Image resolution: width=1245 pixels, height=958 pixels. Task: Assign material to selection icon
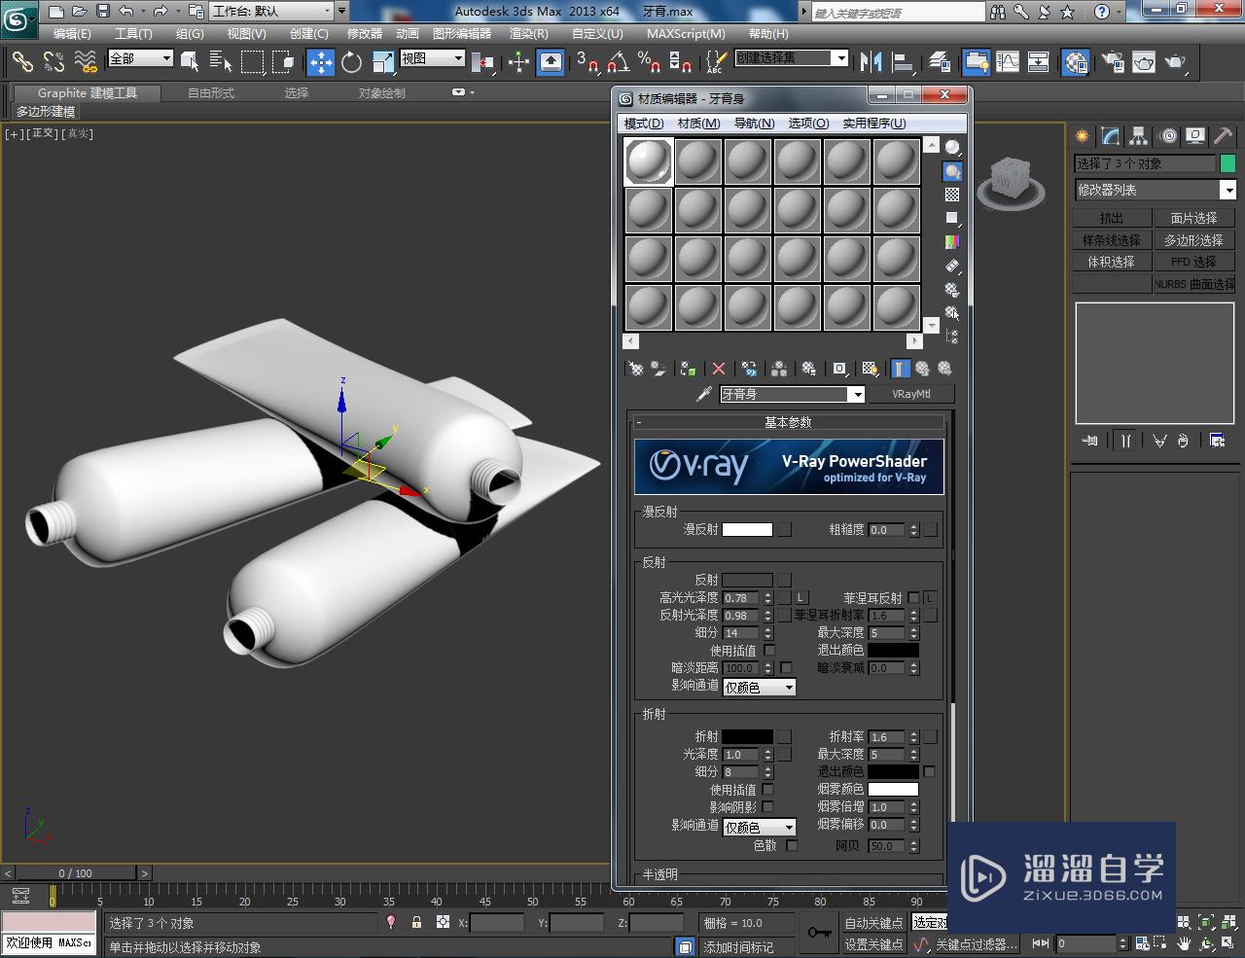click(688, 369)
